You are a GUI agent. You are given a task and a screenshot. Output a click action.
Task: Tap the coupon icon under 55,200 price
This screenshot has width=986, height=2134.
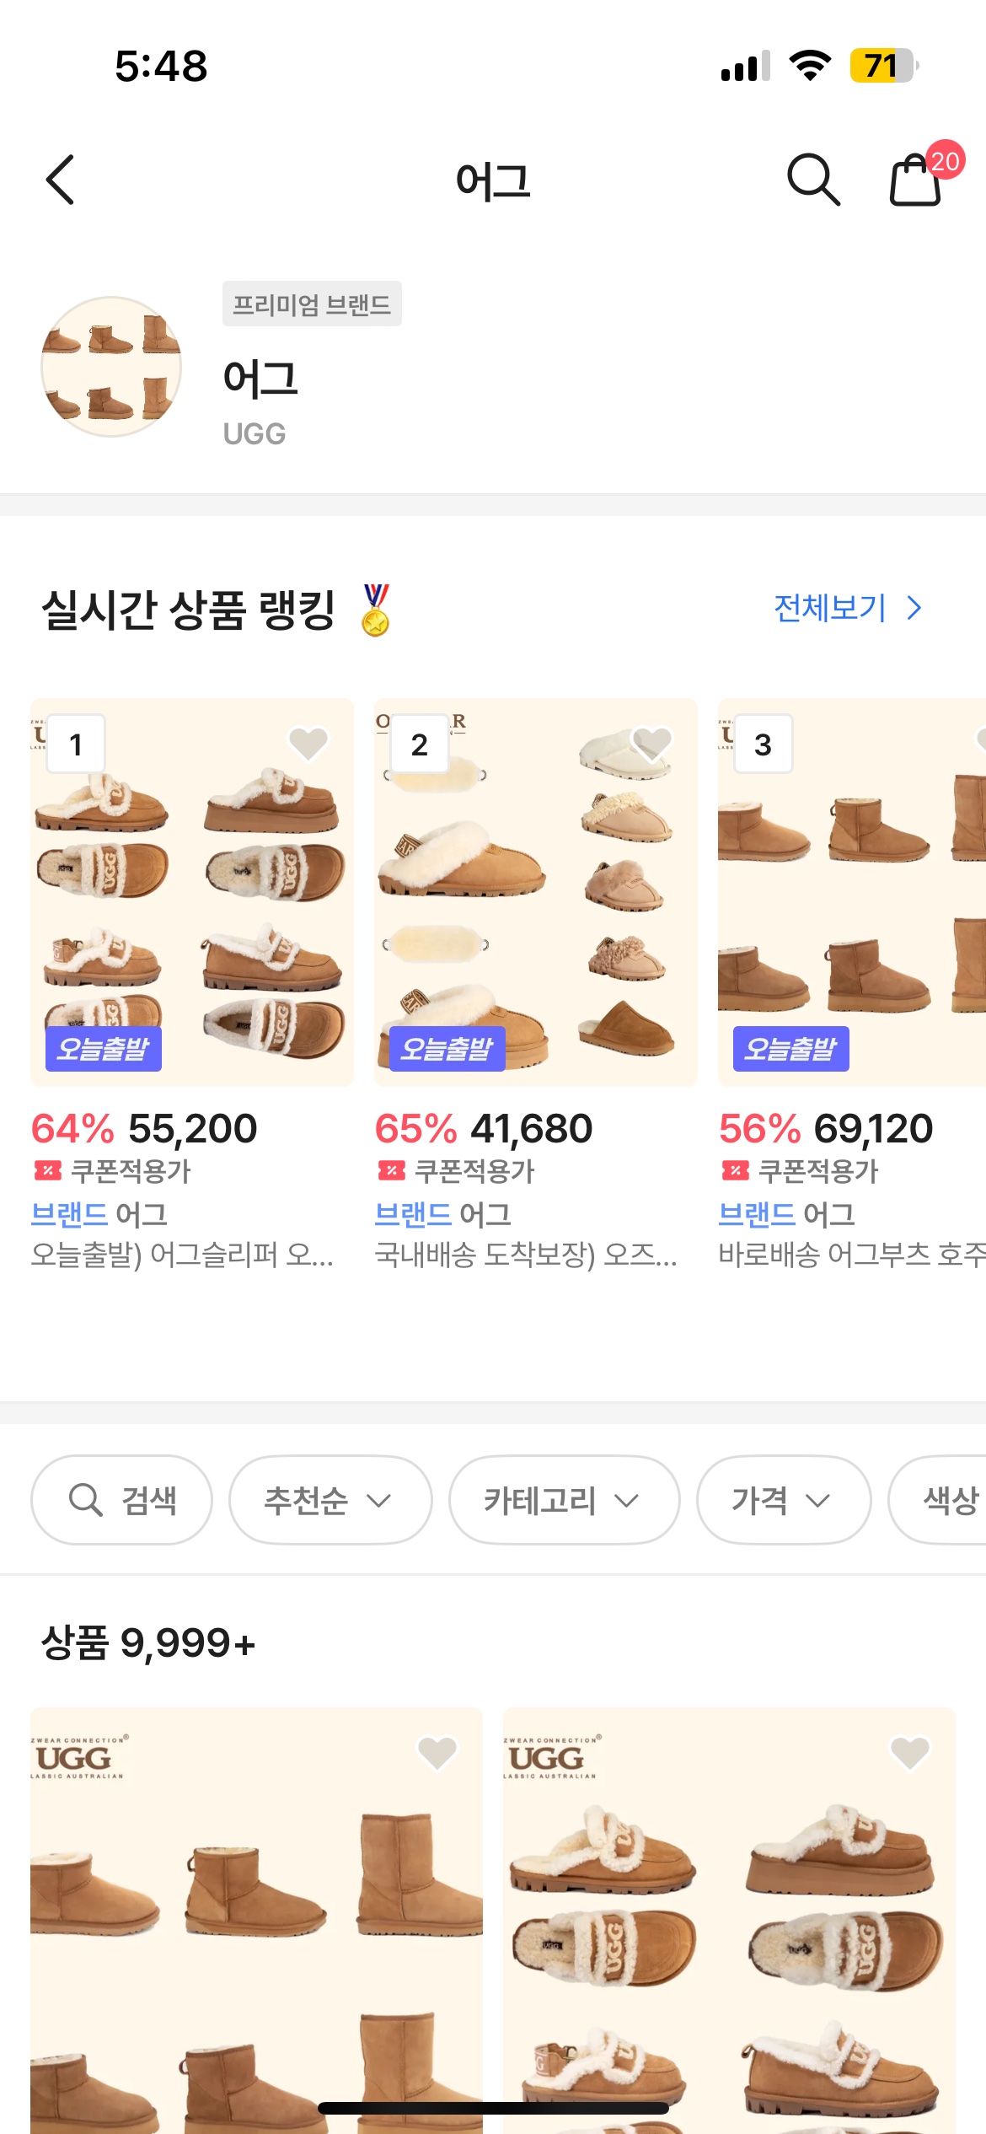(x=47, y=1170)
